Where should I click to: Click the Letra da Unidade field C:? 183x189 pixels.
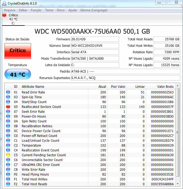coord(95,65)
